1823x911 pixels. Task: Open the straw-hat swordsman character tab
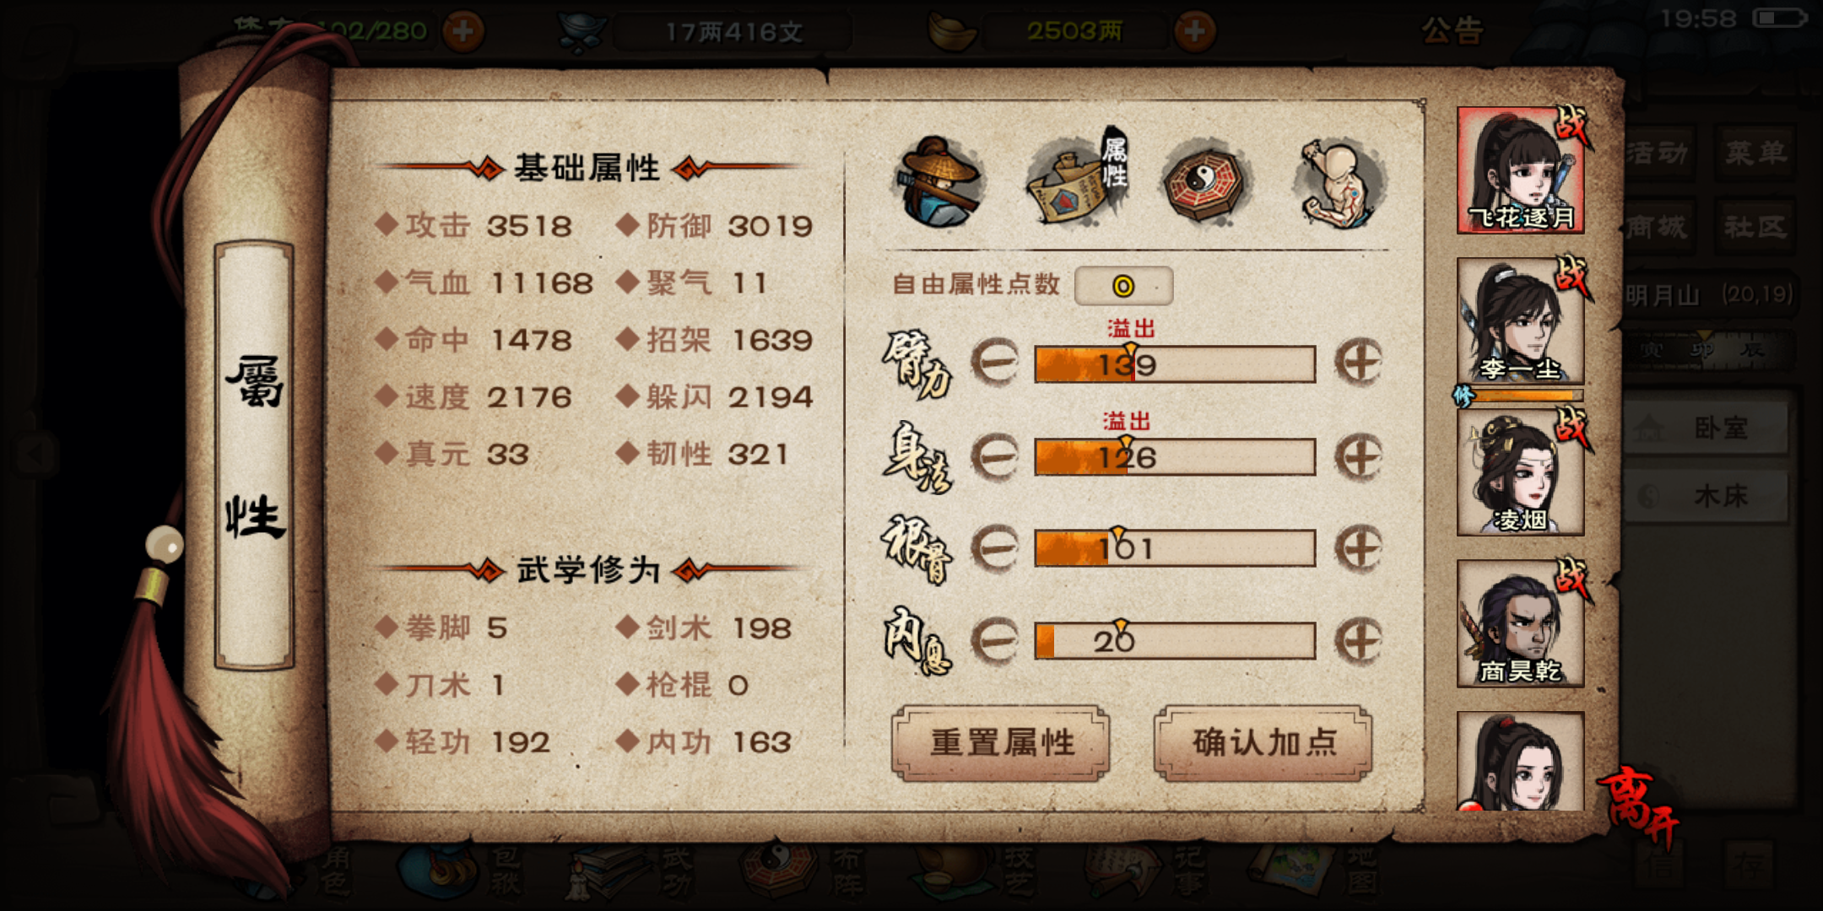tap(939, 183)
